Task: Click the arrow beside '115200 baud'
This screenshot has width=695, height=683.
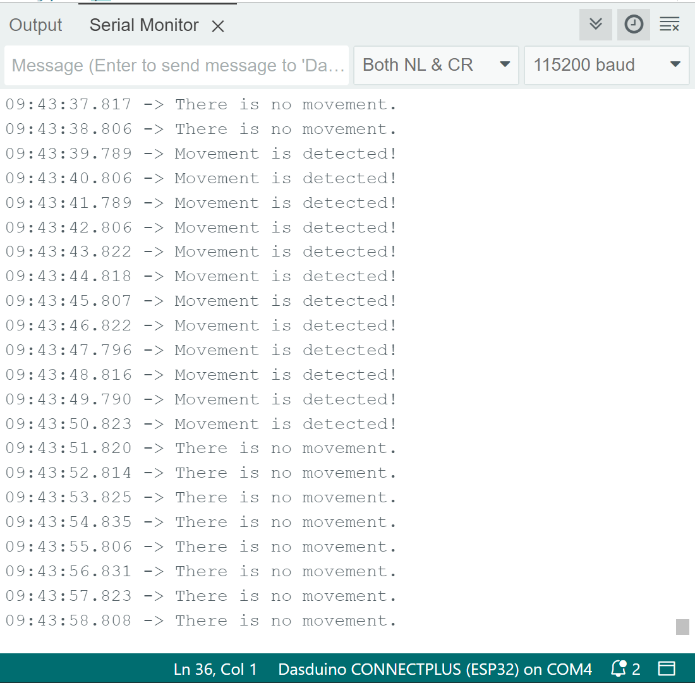Action: coord(675,65)
